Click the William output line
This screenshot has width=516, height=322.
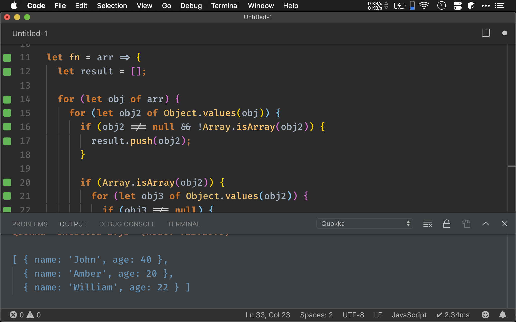point(107,287)
